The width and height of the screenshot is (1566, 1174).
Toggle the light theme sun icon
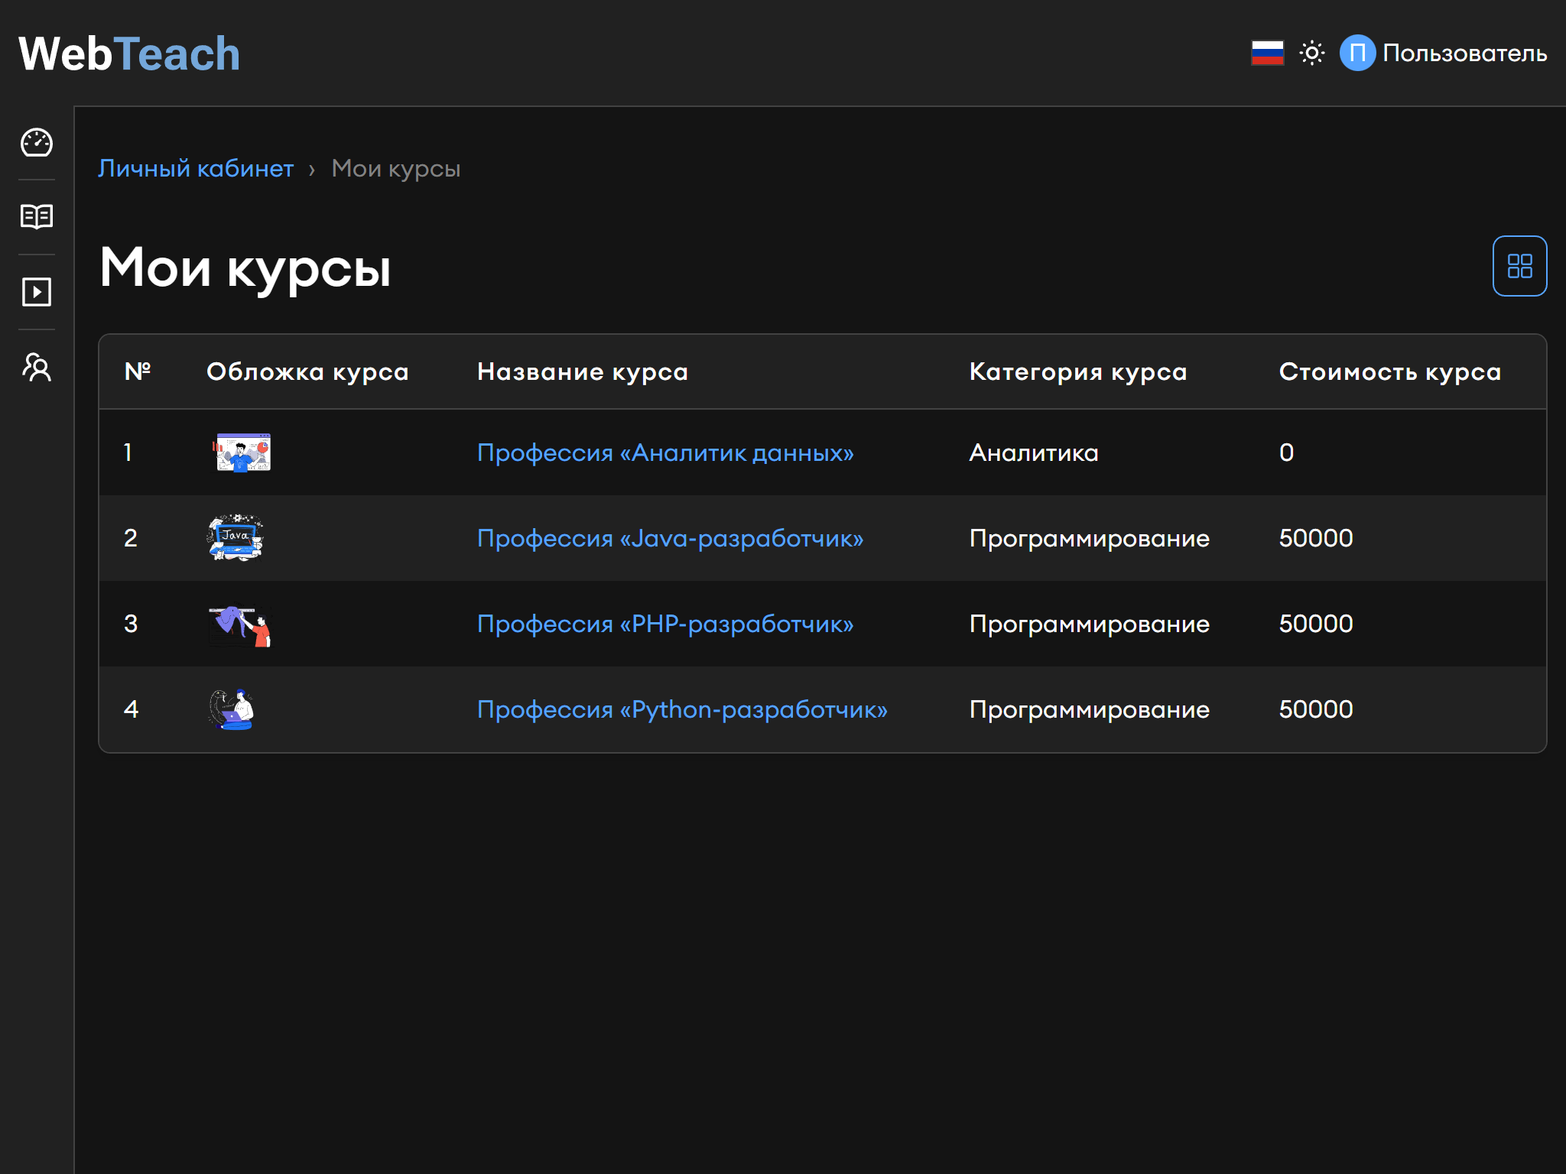click(x=1311, y=54)
